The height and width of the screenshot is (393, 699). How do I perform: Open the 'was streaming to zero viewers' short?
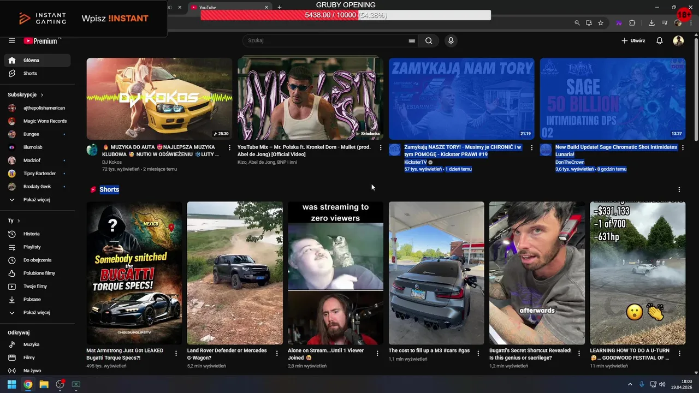pos(335,273)
